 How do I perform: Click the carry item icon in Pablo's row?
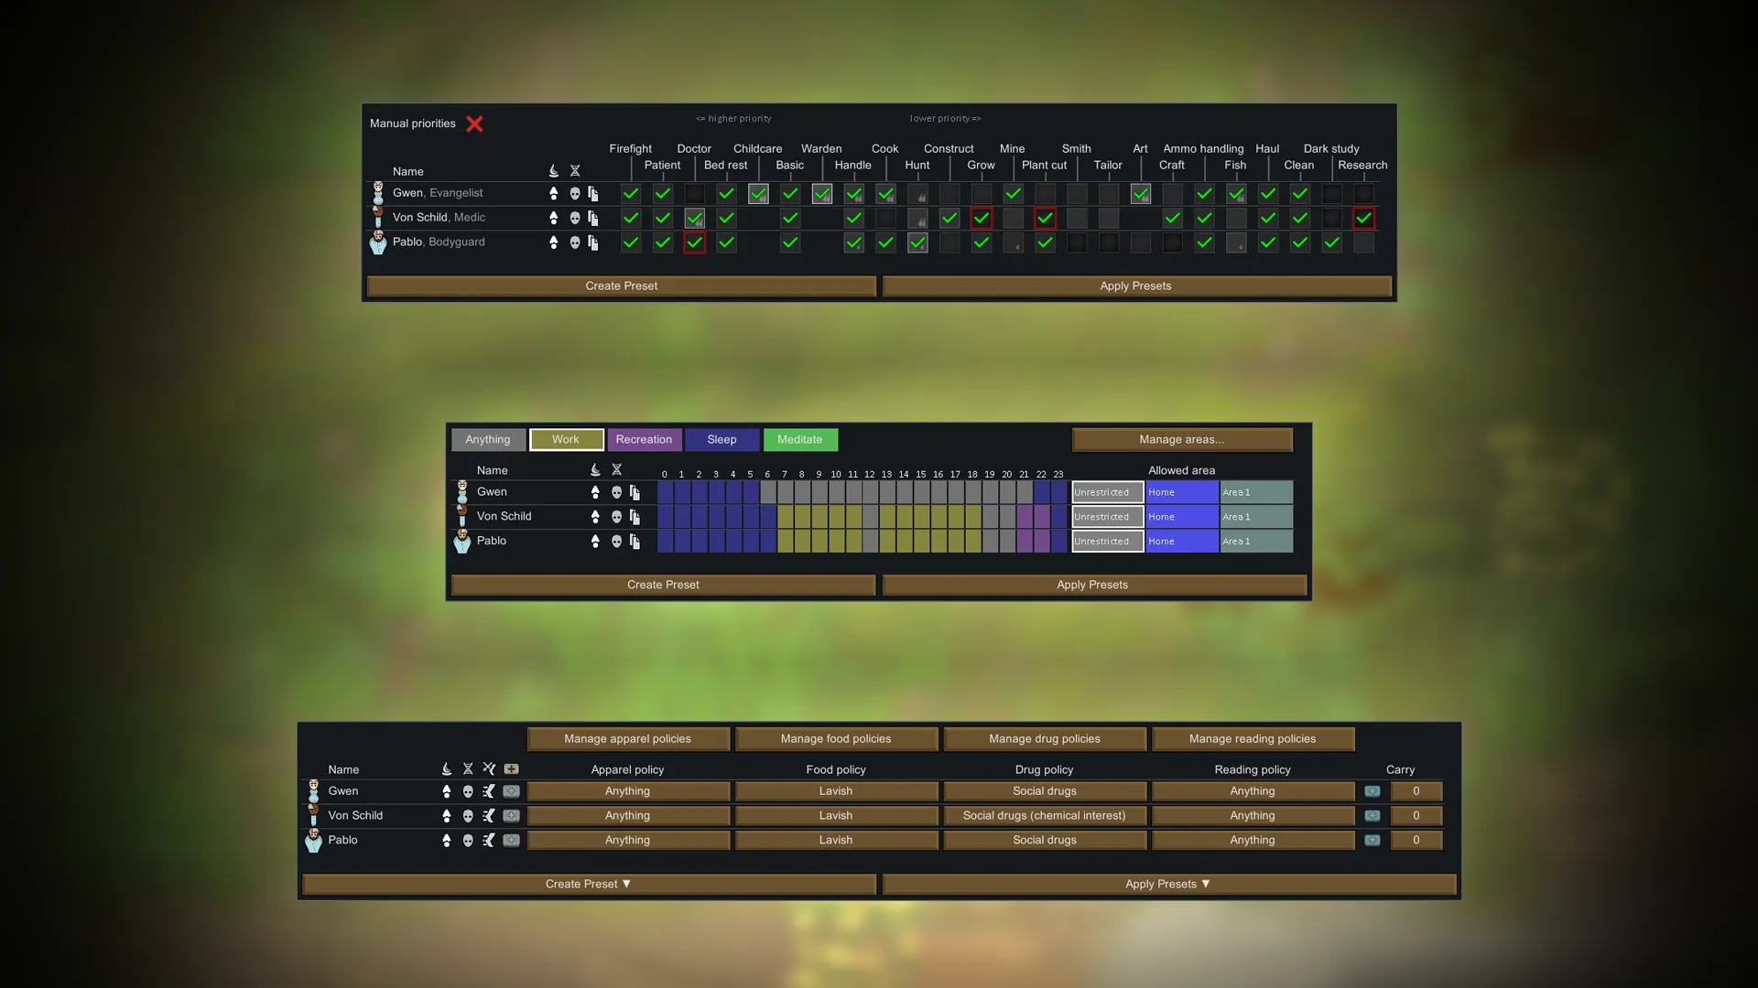pos(1372,840)
